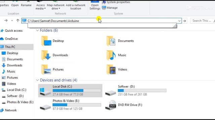Select the DVD RW Drive (F:) icon
The image size is (215, 120).
[x=111, y=105]
